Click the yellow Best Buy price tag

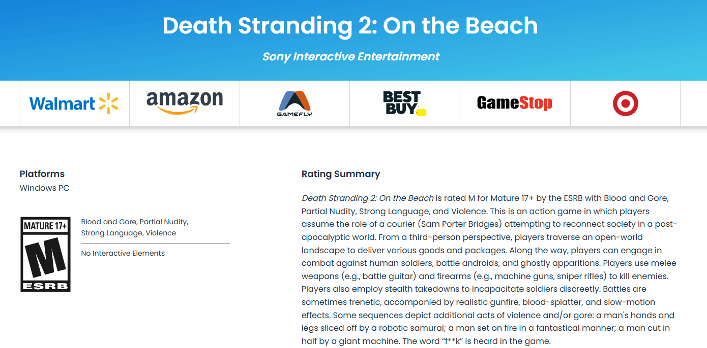(421, 112)
